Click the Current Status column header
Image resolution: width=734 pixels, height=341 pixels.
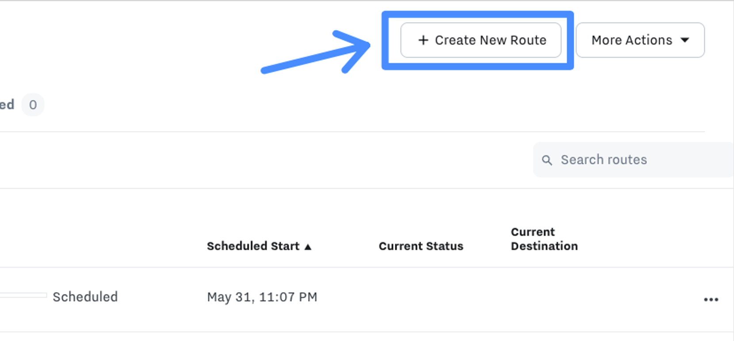pos(421,246)
